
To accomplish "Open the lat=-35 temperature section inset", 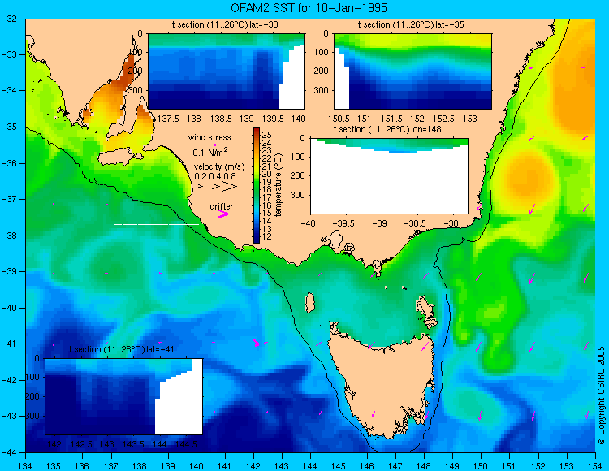I will point(412,71).
